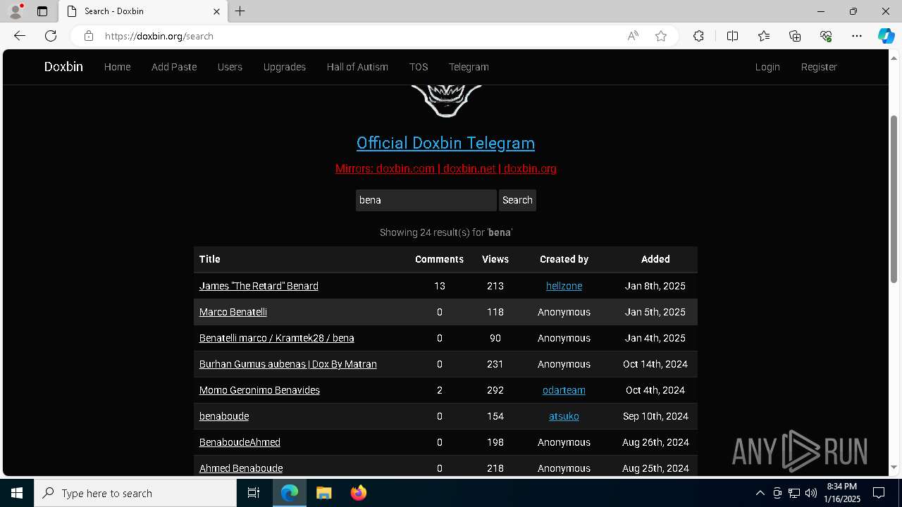Click the Views column header
Image resolution: width=902 pixels, height=507 pixels.
495,259
